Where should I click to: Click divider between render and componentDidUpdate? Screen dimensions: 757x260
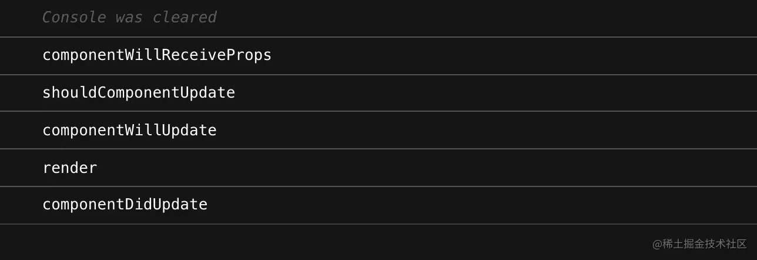[x=378, y=186]
